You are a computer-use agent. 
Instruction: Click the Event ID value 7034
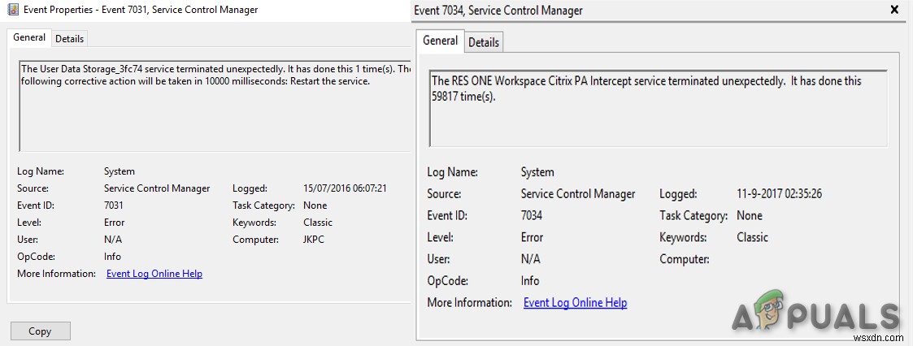[x=532, y=216]
